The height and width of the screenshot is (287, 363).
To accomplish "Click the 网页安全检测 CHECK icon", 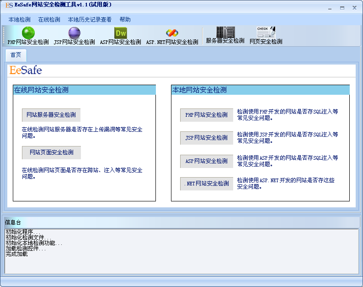I will (x=266, y=32).
